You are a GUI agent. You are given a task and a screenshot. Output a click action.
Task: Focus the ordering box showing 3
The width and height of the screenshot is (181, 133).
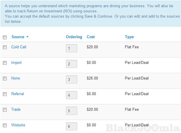coord(71,80)
